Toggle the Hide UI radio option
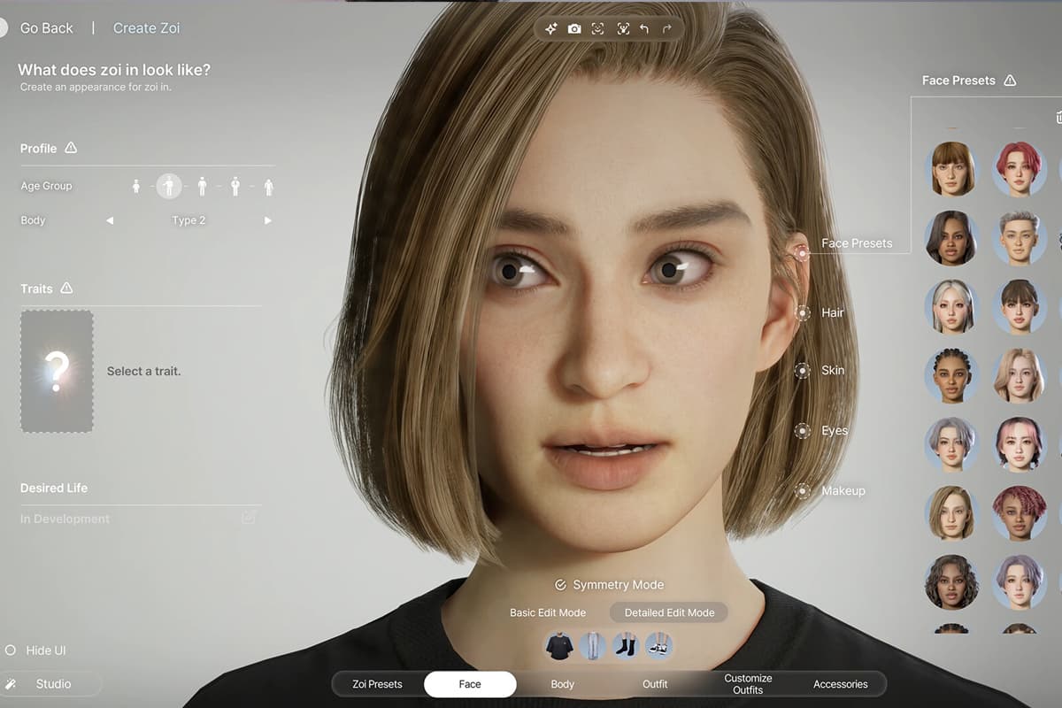 pyautogui.click(x=11, y=650)
